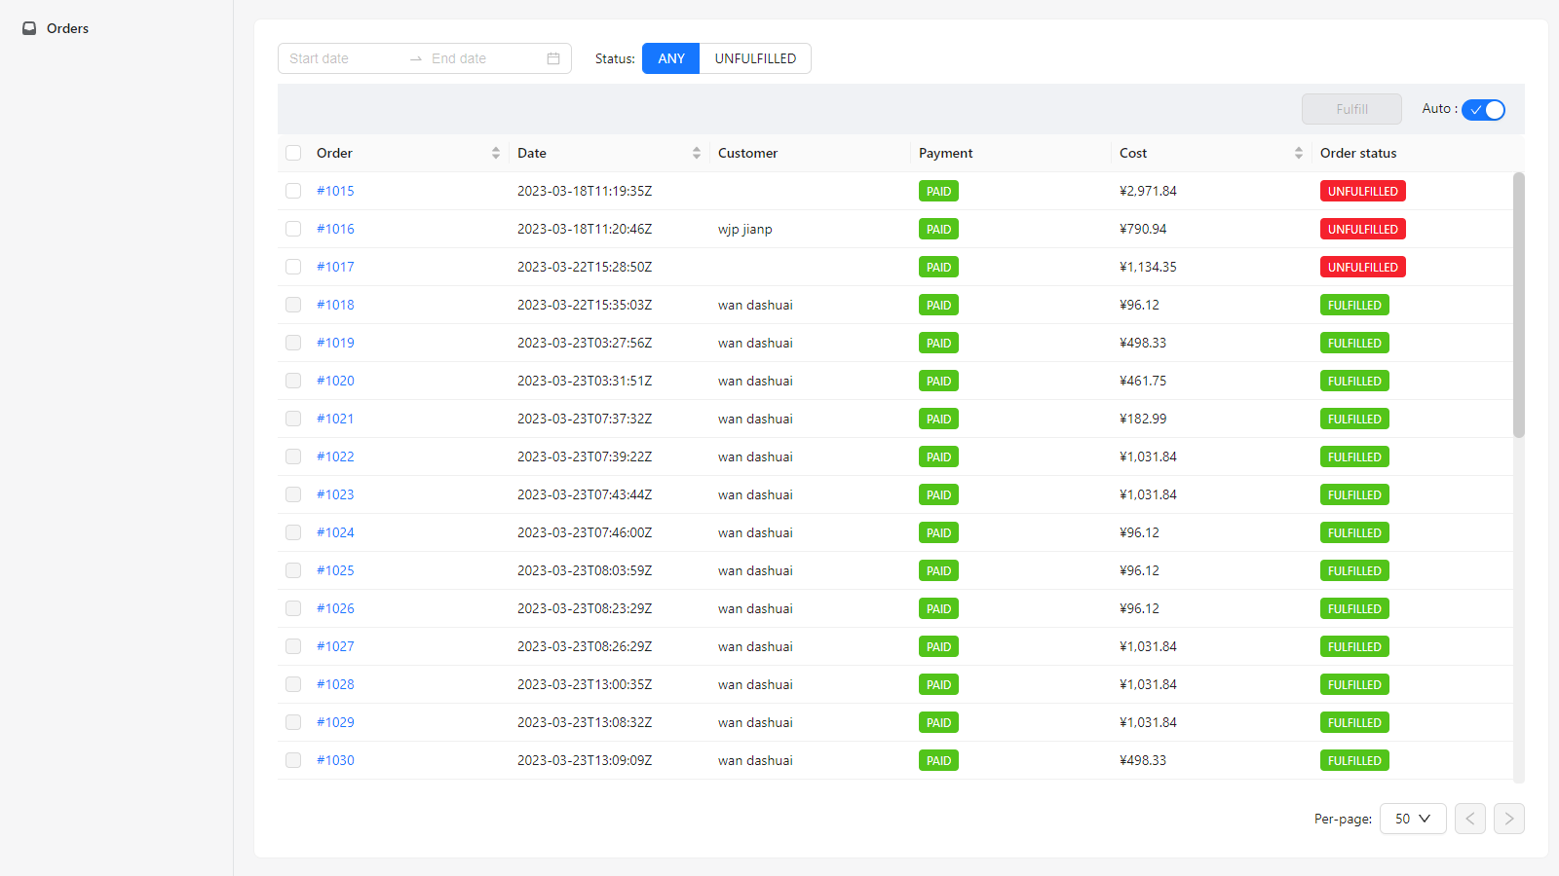Filter status by ANY
1559x876 pixels.
click(x=670, y=58)
